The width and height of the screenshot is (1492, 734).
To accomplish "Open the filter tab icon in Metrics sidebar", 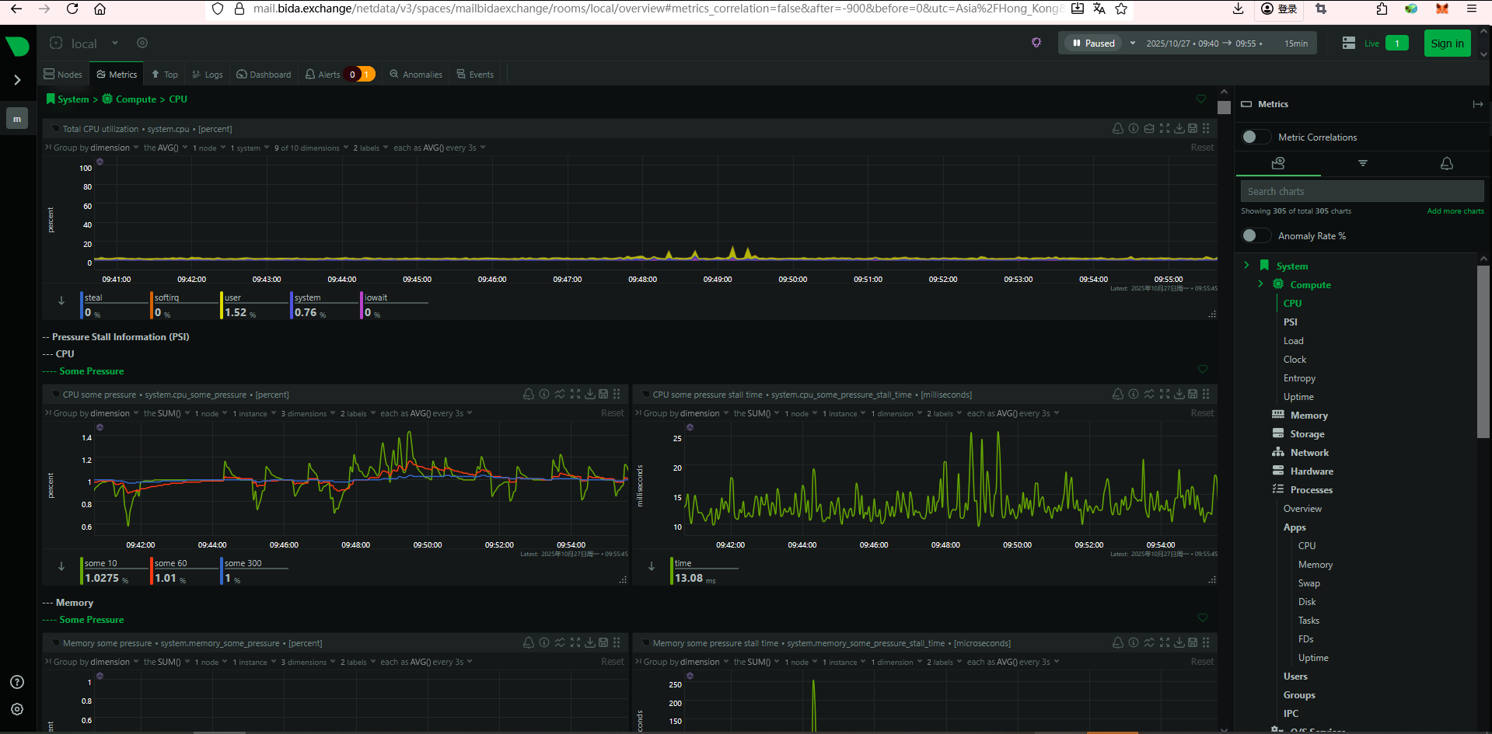I will pyautogui.click(x=1362, y=163).
